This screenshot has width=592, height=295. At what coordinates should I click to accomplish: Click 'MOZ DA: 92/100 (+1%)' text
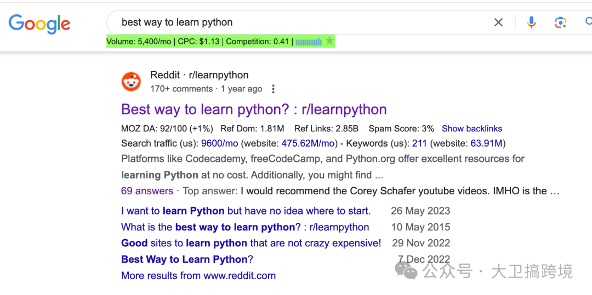[x=167, y=129]
